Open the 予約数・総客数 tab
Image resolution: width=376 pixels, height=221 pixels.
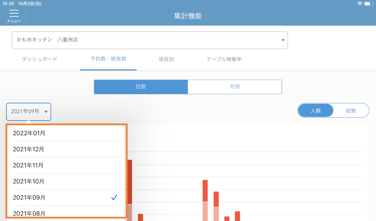point(108,59)
